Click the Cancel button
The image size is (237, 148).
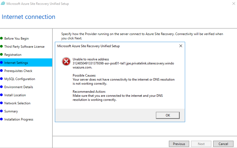(x=223, y=144)
